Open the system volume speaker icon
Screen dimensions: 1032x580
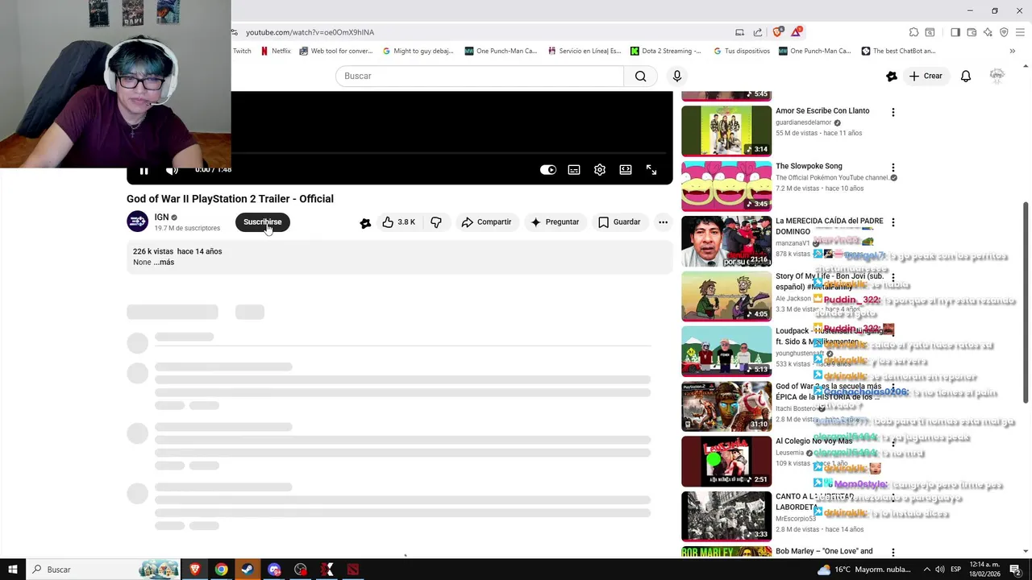pos(940,570)
